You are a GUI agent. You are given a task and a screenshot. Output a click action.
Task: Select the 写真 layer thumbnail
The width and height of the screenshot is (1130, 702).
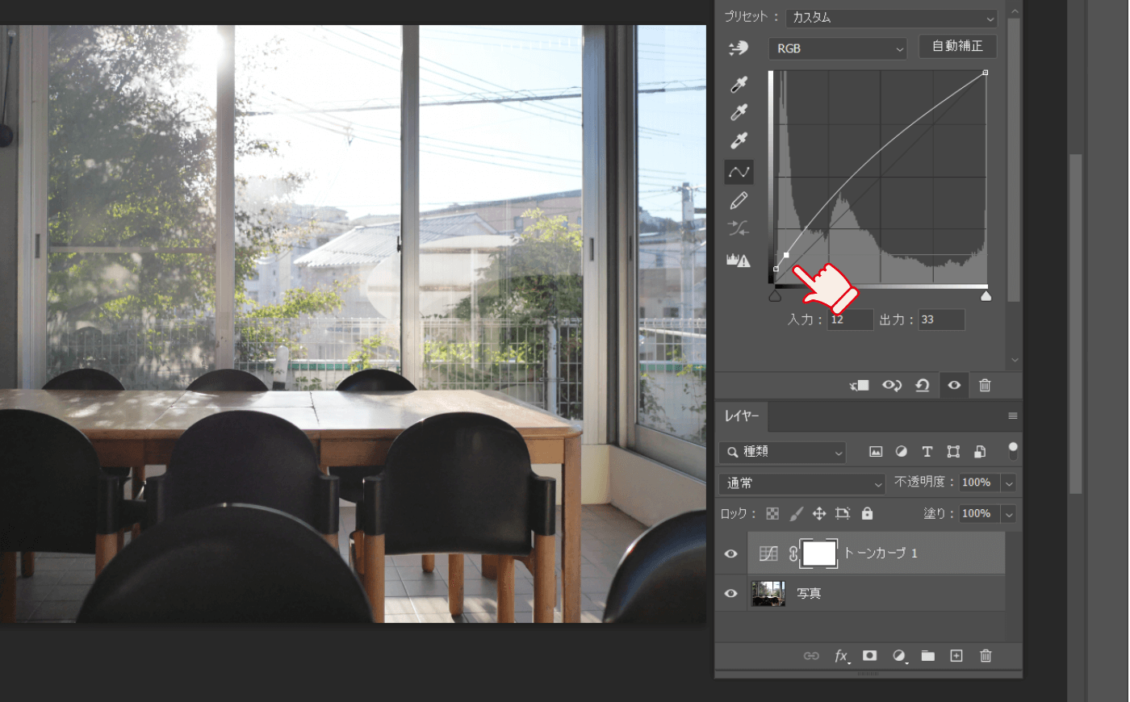click(x=768, y=594)
